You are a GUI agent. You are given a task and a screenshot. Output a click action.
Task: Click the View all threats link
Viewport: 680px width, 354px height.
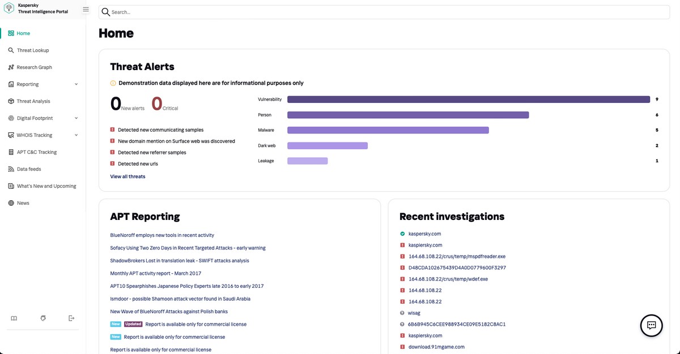(x=127, y=176)
